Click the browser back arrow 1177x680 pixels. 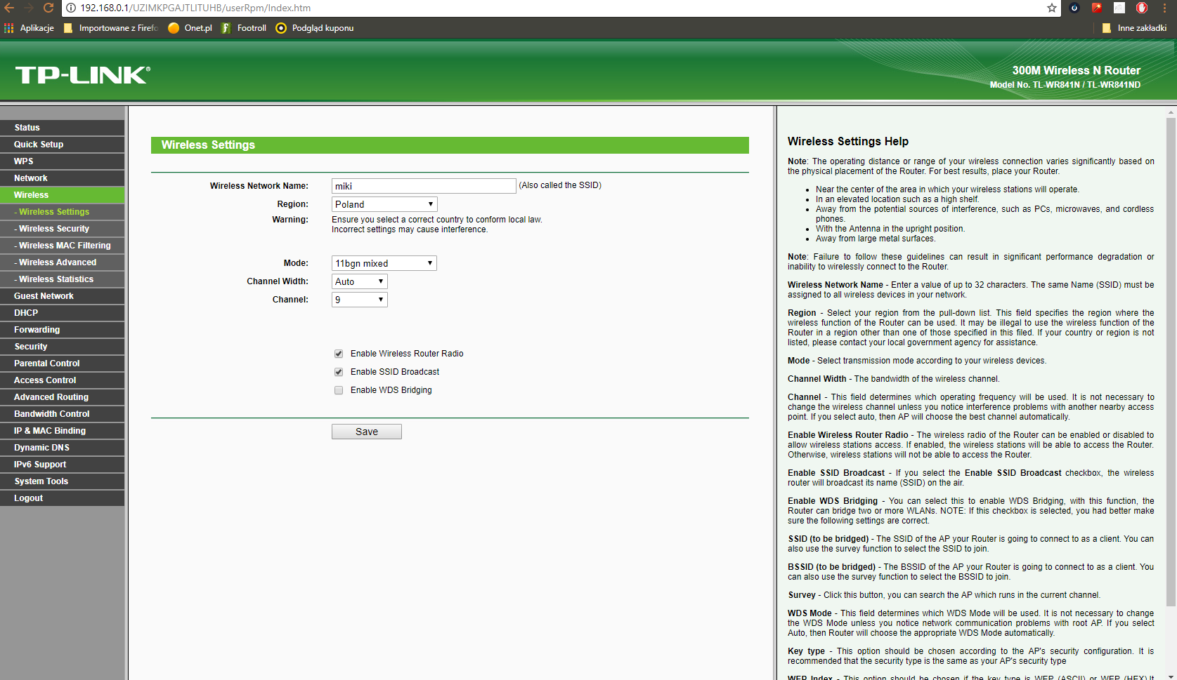[x=9, y=8]
